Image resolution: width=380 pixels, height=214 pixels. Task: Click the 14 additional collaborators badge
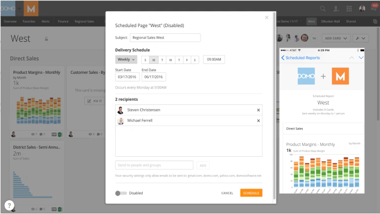click(314, 38)
